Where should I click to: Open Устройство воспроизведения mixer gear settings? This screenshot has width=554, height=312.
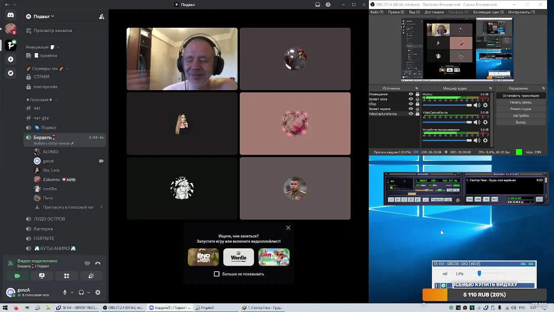tap(485, 140)
